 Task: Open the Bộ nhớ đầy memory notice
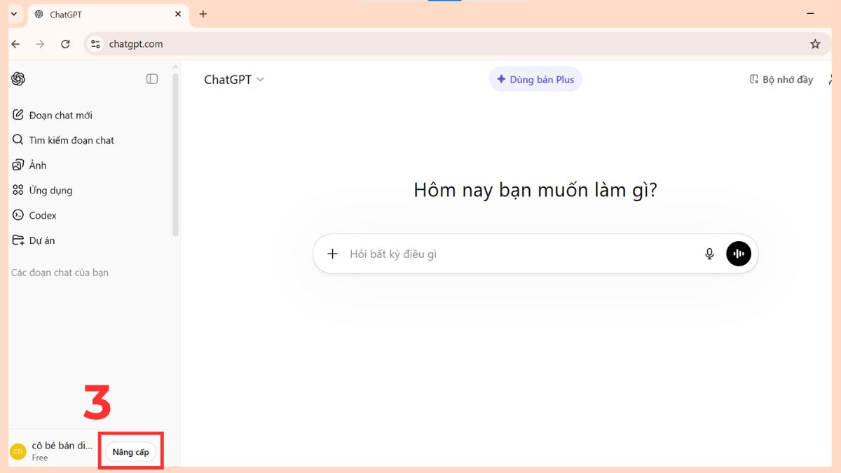point(780,79)
